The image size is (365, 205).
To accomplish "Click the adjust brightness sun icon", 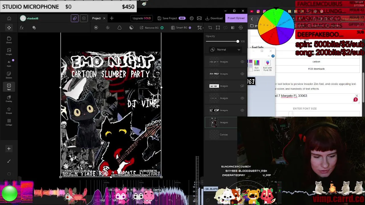I will pyautogui.click(x=108, y=28).
